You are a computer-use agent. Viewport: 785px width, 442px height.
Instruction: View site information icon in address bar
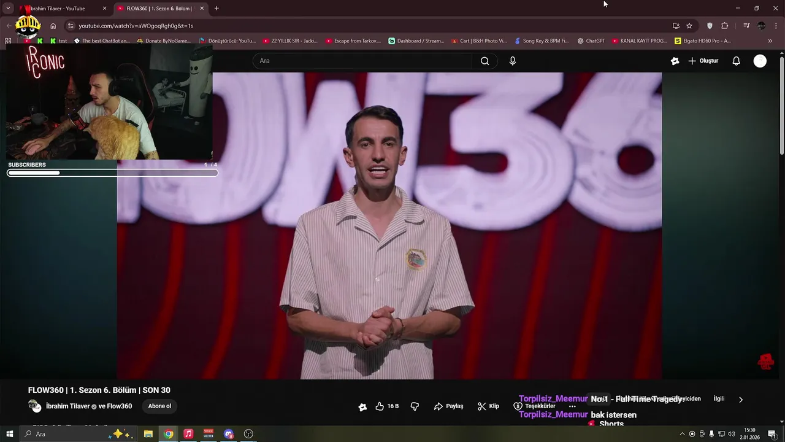(x=71, y=26)
